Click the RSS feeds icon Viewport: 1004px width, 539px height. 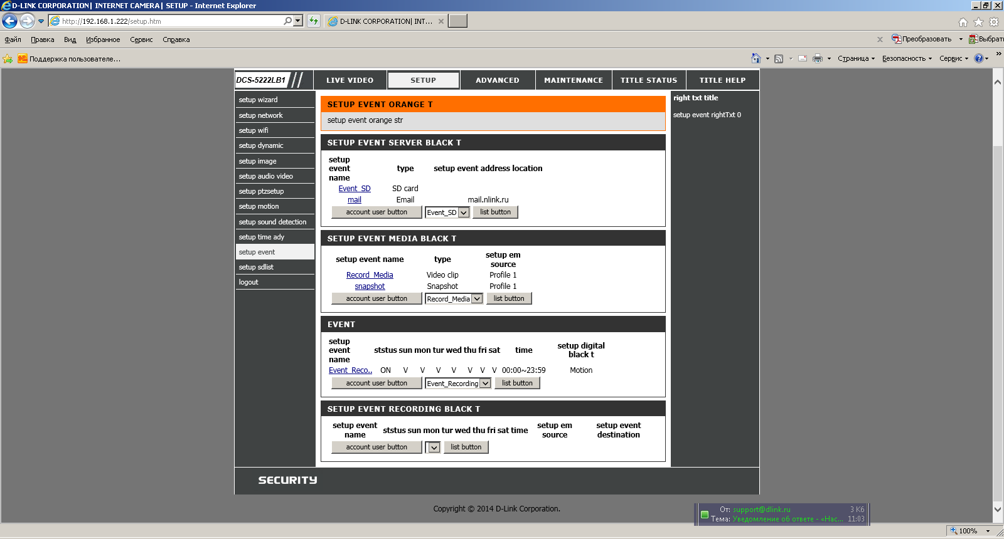[779, 58]
